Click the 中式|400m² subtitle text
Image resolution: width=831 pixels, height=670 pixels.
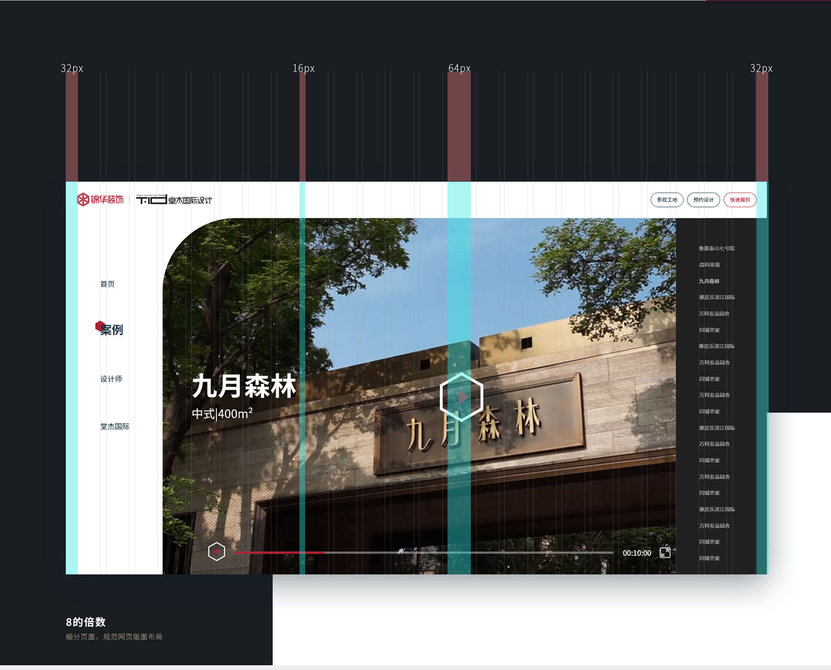222,414
